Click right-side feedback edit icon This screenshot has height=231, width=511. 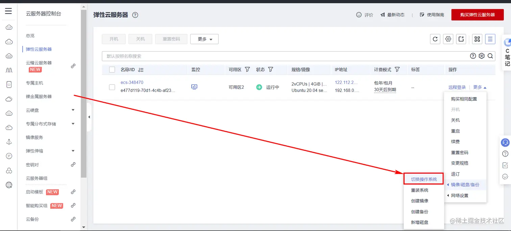click(x=505, y=165)
